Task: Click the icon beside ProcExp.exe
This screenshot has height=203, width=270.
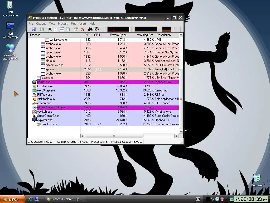Action: click(x=39, y=124)
